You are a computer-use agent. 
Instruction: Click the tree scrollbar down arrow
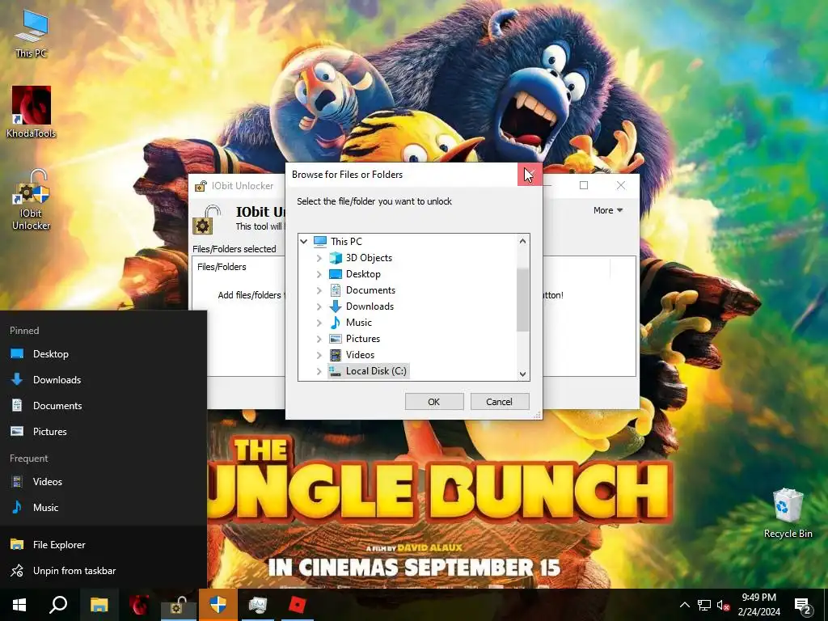[522, 374]
